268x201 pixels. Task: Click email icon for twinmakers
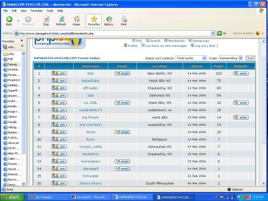[122, 161]
